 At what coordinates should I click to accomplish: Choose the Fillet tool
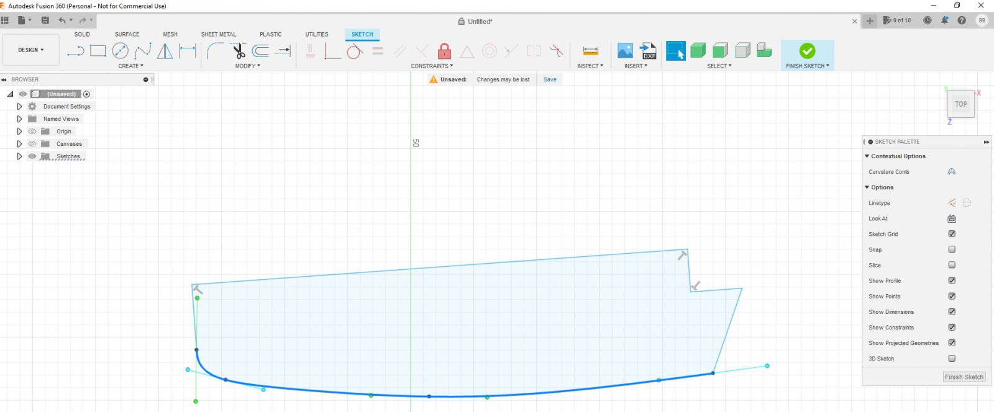pos(216,51)
